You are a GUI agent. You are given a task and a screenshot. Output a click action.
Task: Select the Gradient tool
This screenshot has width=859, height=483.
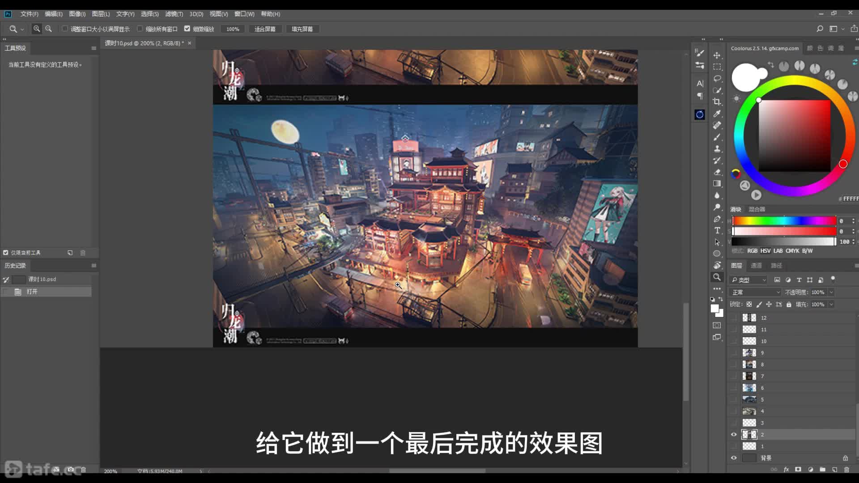717,183
